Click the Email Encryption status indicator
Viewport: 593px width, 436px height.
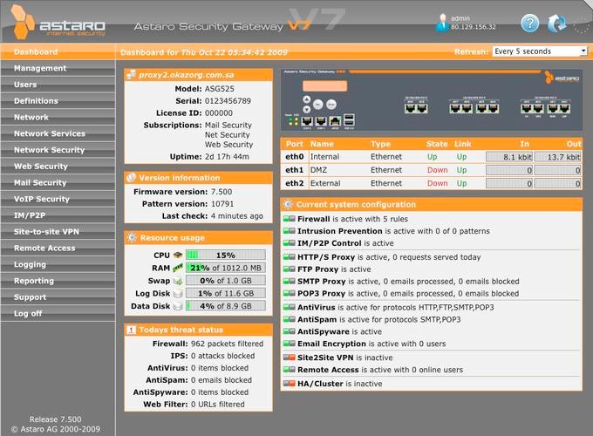pyautogui.click(x=290, y=344)
